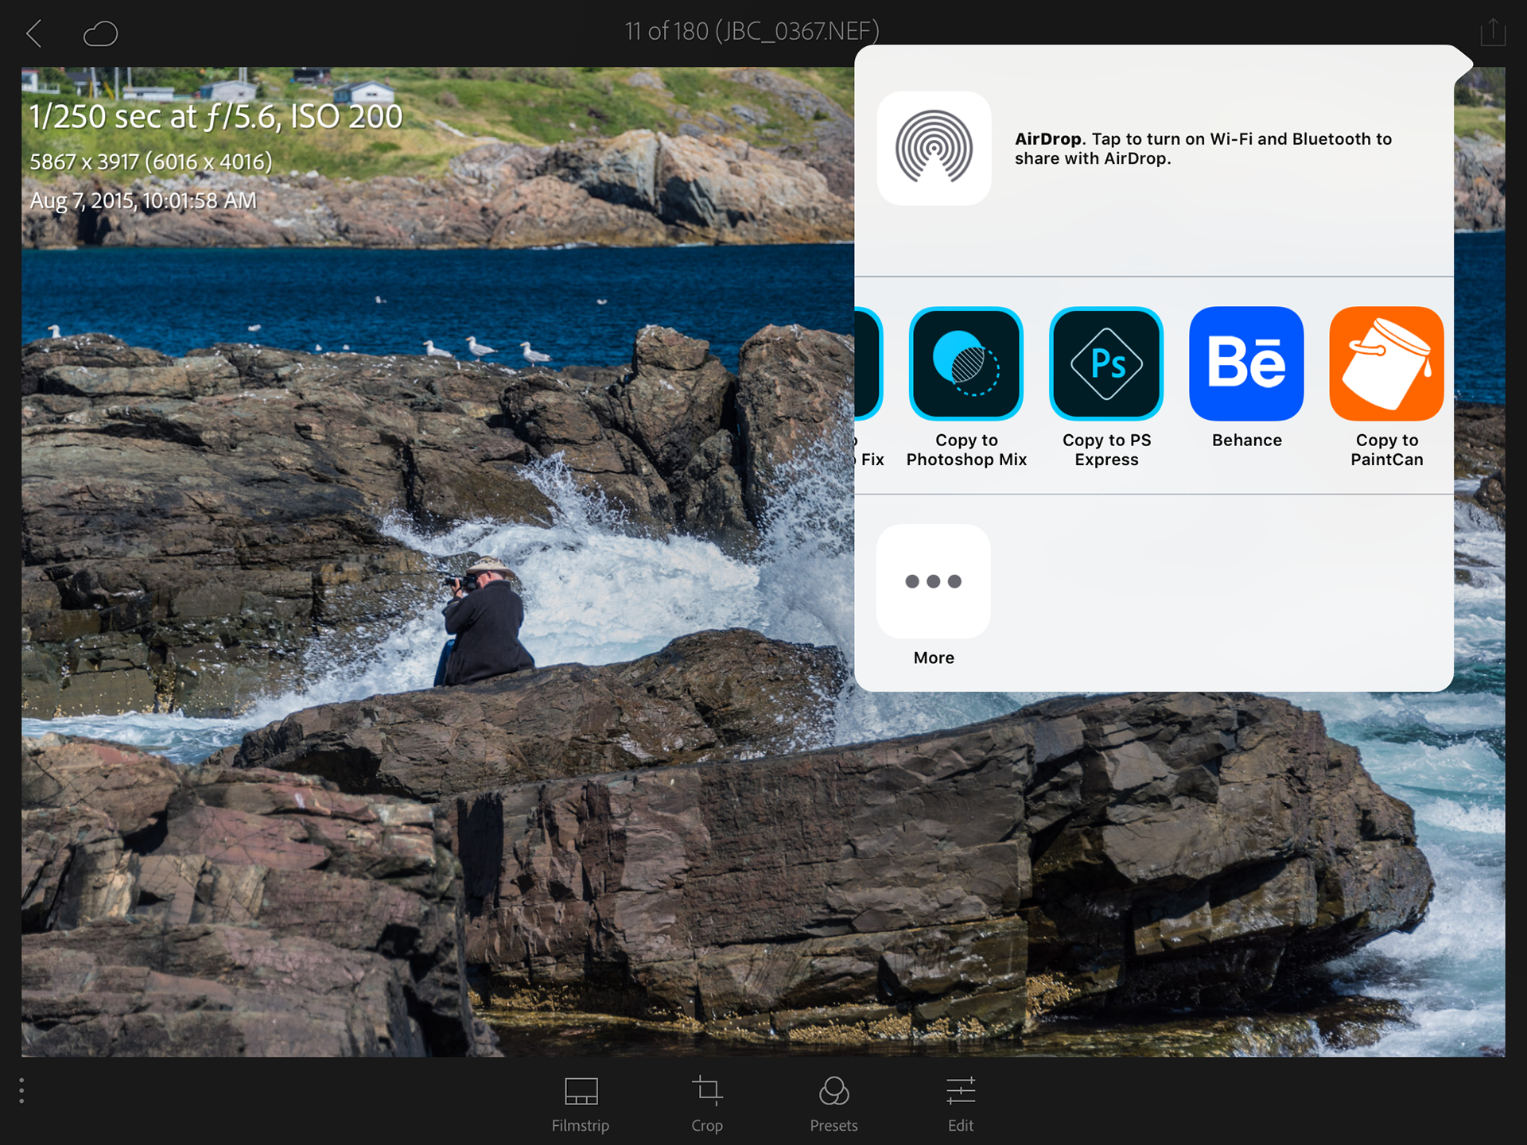Tap the 11 of 180 filename title
Screen dimensions: 1527x1145
point(752,31)
